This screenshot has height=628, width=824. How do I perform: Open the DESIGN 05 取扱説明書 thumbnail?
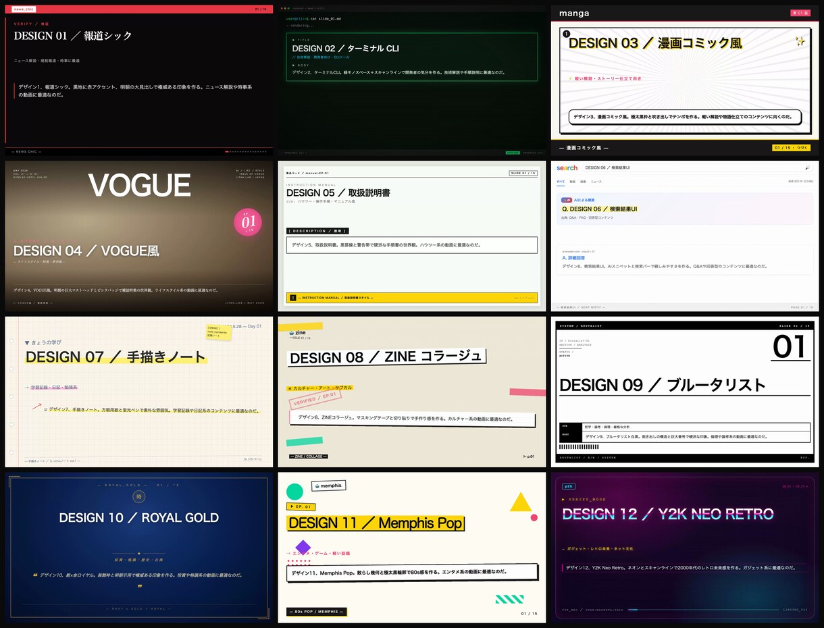pyautogui.click(x=412, y=236)
